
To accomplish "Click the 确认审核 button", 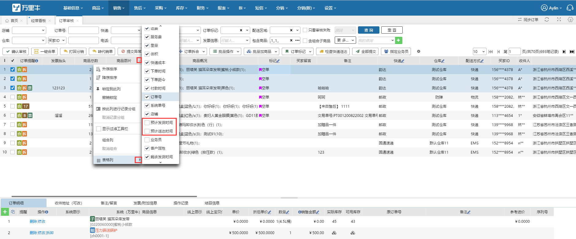I will pyautogui.click(x=16, y=51).
